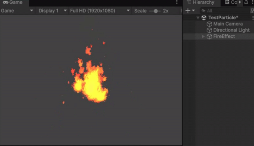The height and width of the screenshot is (146, 254).
Task: Expand the FireEffect object children
Action: 203,37
